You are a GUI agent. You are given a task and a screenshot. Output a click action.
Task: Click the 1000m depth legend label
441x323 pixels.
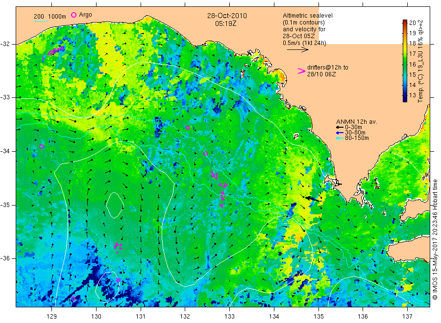pos(57,17)
